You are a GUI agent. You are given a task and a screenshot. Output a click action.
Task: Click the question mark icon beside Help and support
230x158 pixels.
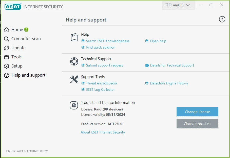pos(6,75)
